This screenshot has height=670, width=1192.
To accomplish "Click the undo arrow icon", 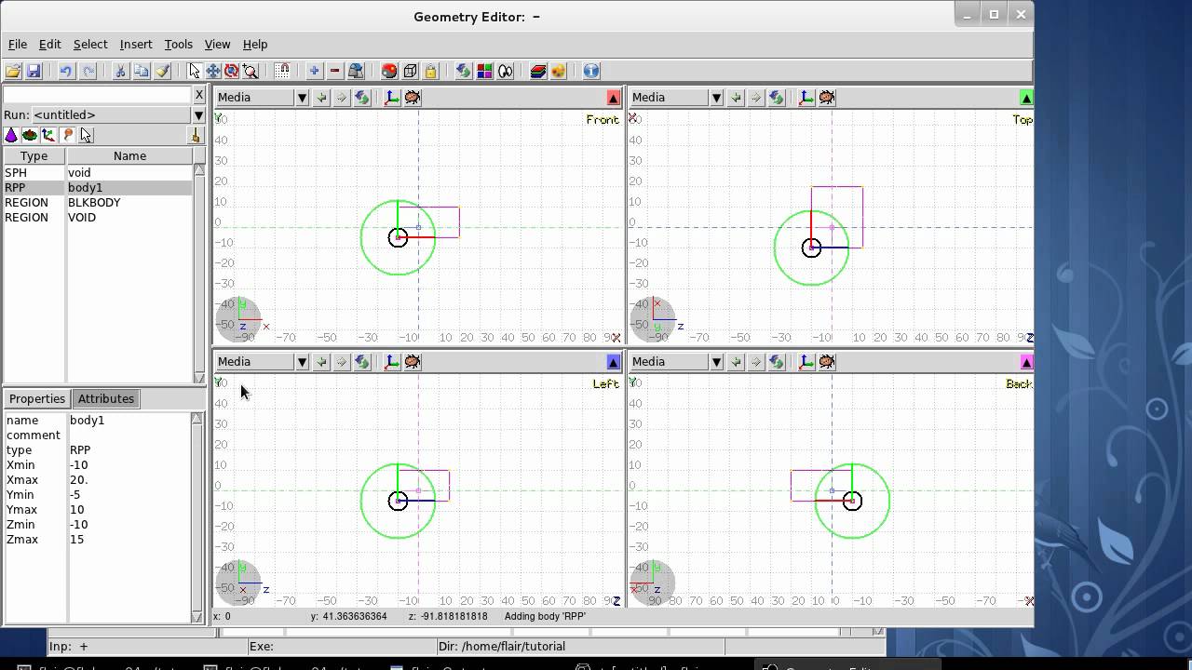I will (x=66, y=71).
